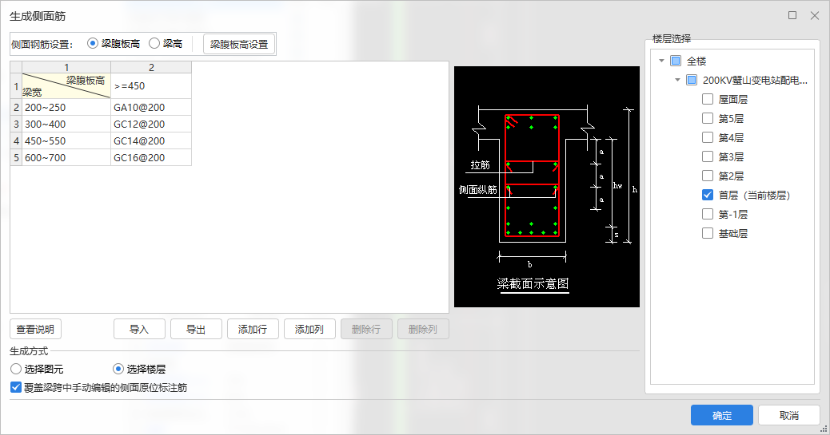Viewport: 830px width, 435px height.
Task: Uncheck 覆盖梁跨中手动编辑的侧面原位标注筋 checkbox
Action: tap(16, 387)
